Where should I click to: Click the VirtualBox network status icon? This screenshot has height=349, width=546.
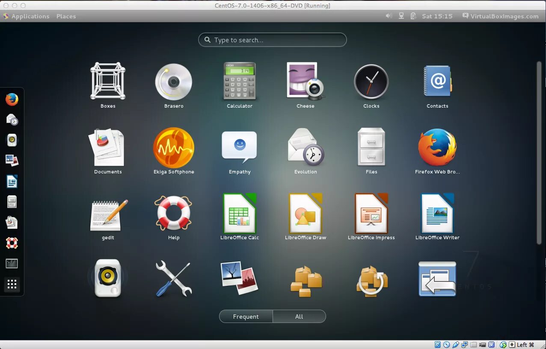click(464, 344)
